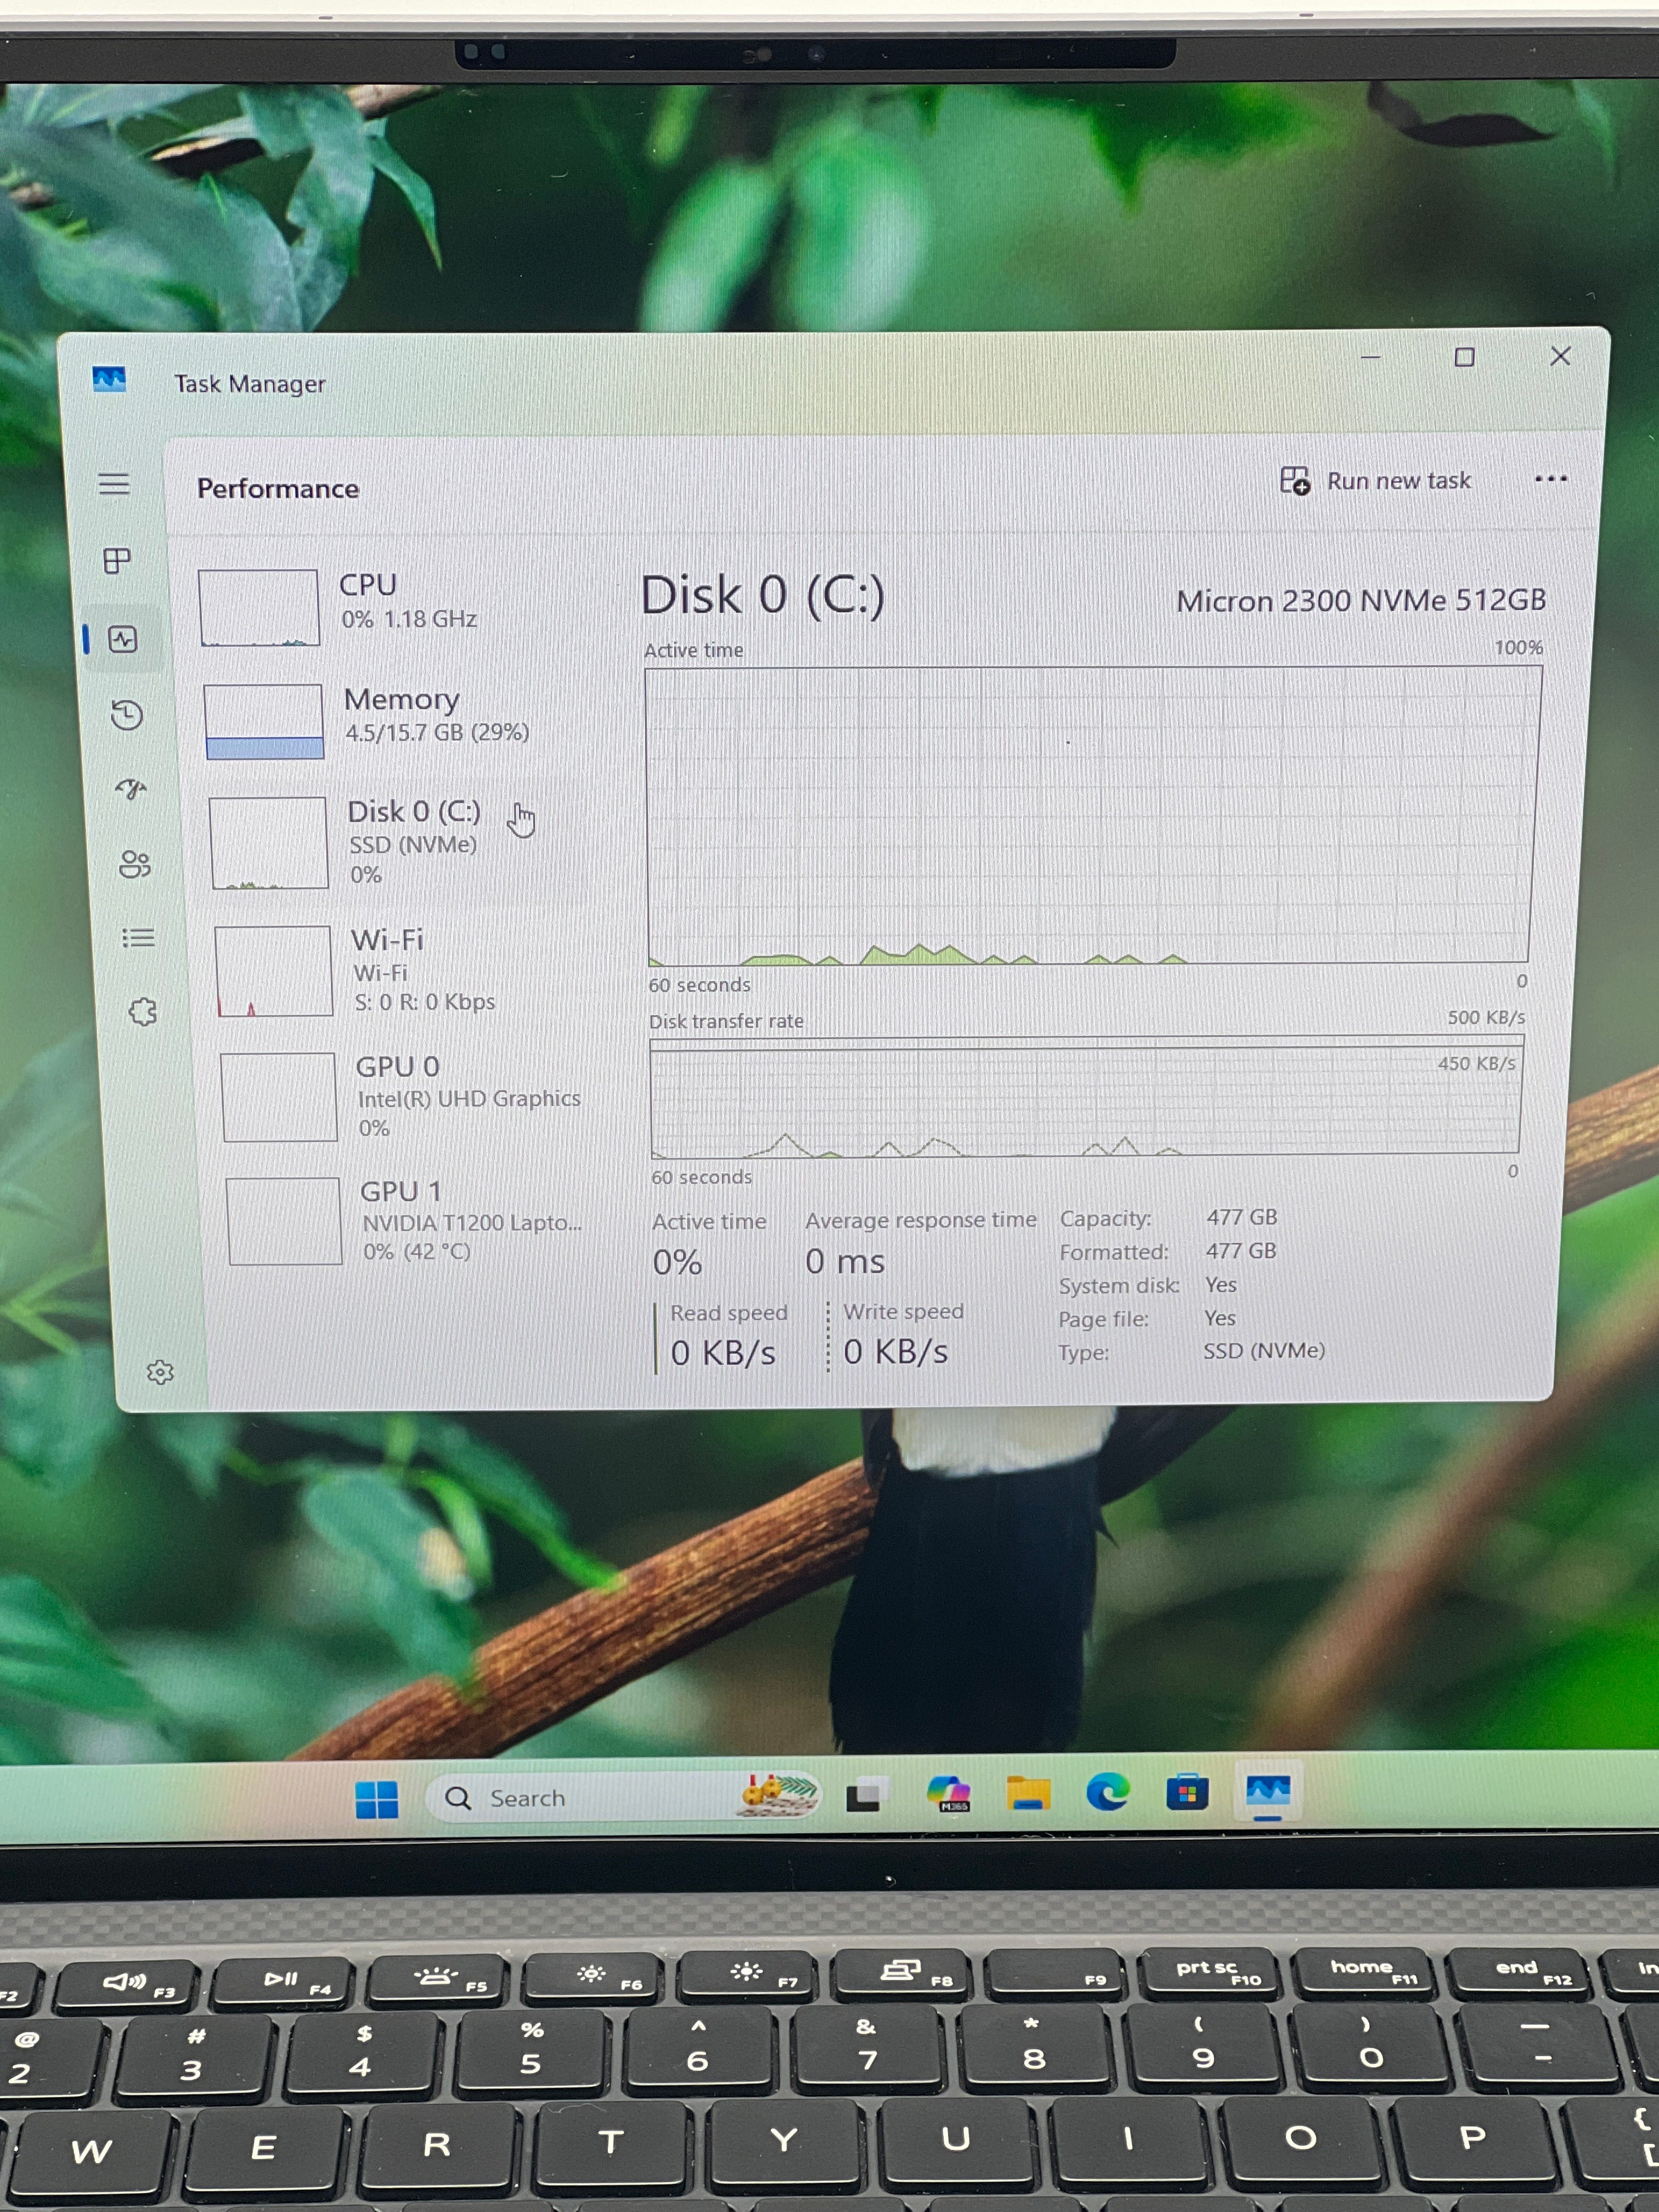This screenshot has width=1659, height=2212.
Task: Select the Performance page icon in sidebar
Action: 123,640
